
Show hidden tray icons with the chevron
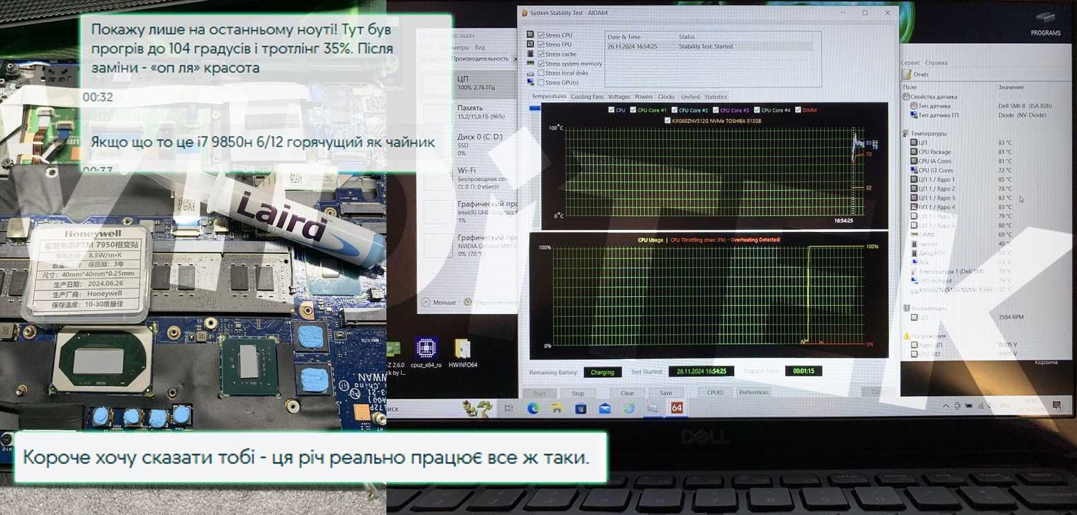click(945, 405)
